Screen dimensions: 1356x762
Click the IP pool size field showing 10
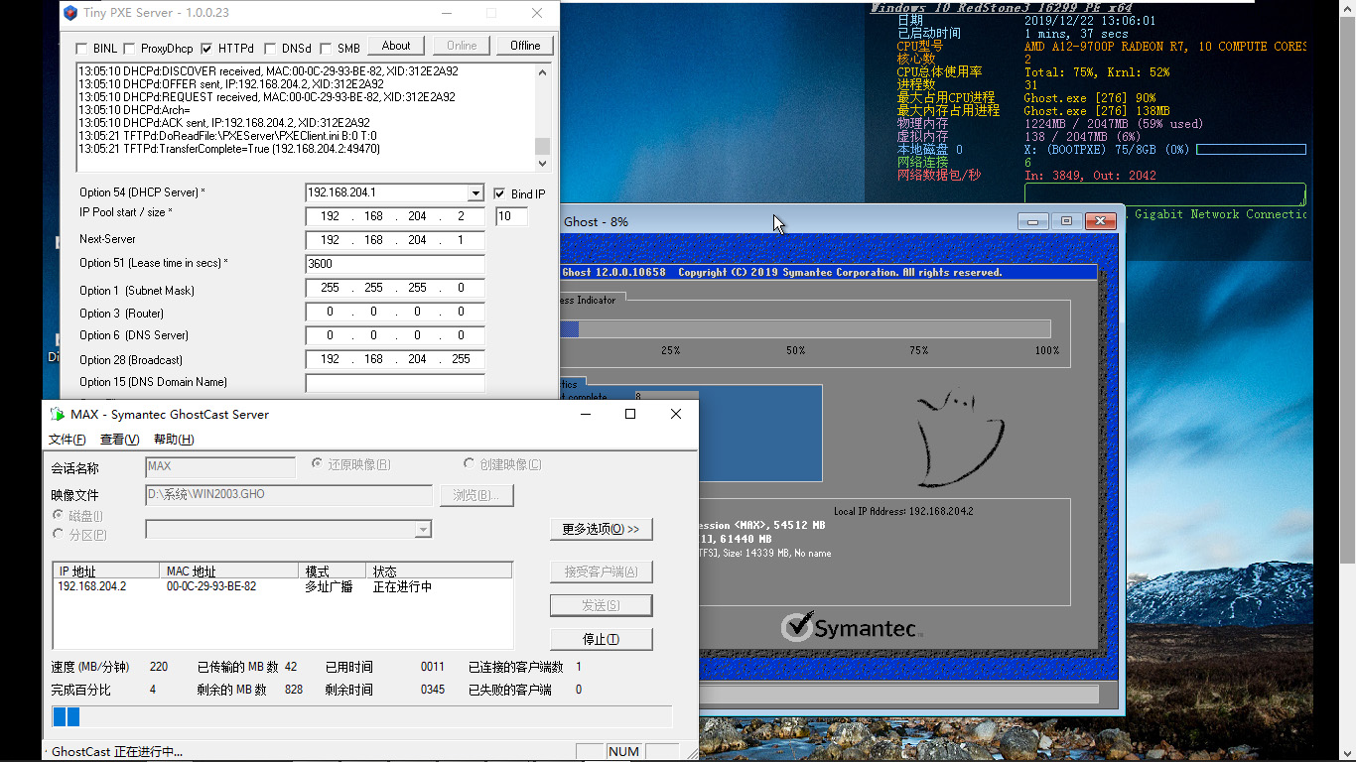click(511, 216)
